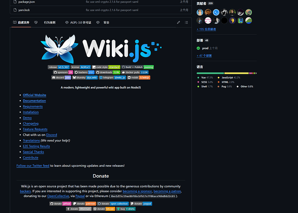Open the + 47 个部署 link

(204, 56)
